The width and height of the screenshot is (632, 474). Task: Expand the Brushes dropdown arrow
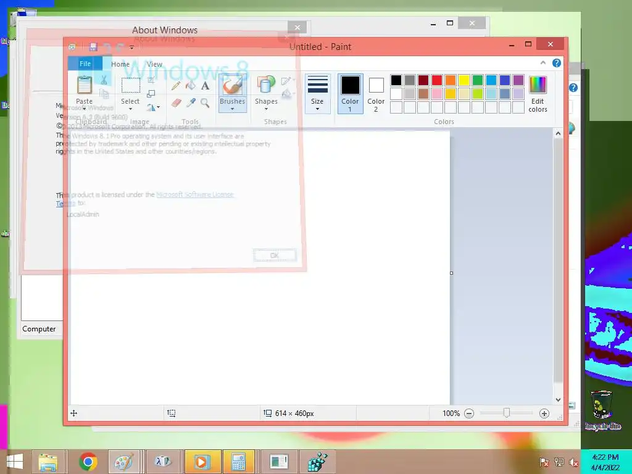(x=233, y=109)
